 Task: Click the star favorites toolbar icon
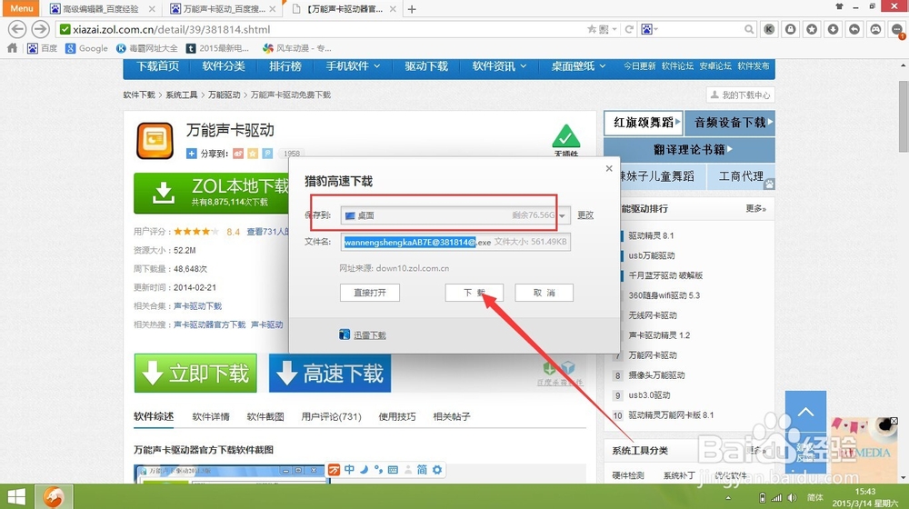pyautogui.click(x=812, y=29)
